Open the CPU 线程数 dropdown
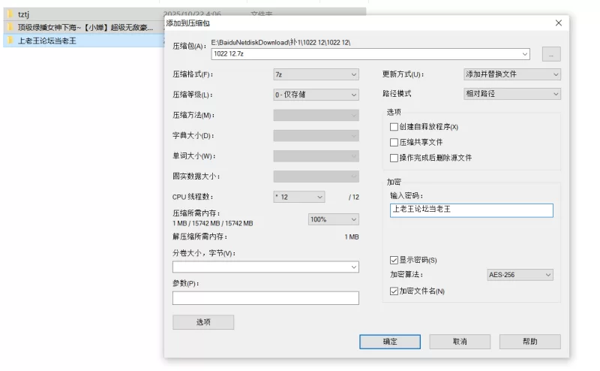Screen dimensions: 600x371 (298, 197)
